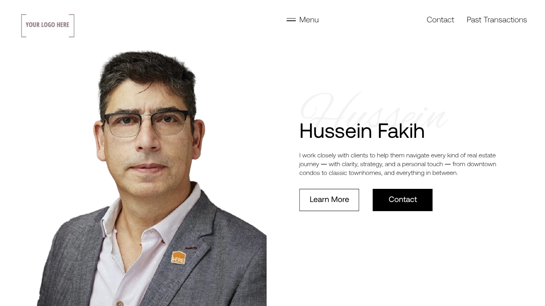
Task: Go to Contact in top navigation
Action: click(440, 20)
